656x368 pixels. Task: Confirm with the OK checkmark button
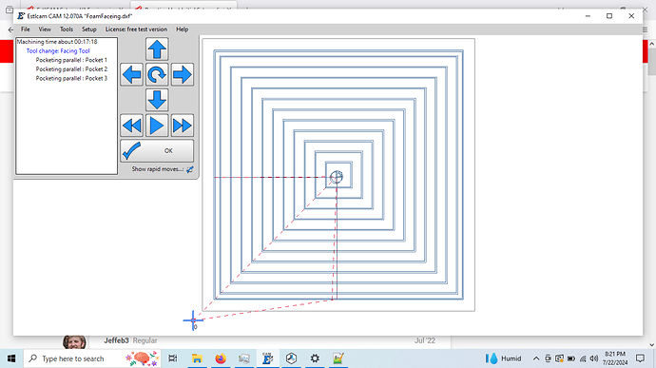point(157,150)
